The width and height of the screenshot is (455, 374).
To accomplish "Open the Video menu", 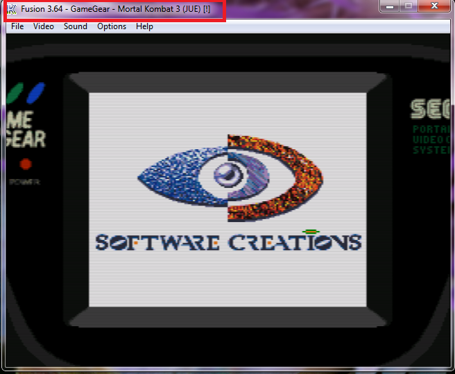I will coord(44,26).
